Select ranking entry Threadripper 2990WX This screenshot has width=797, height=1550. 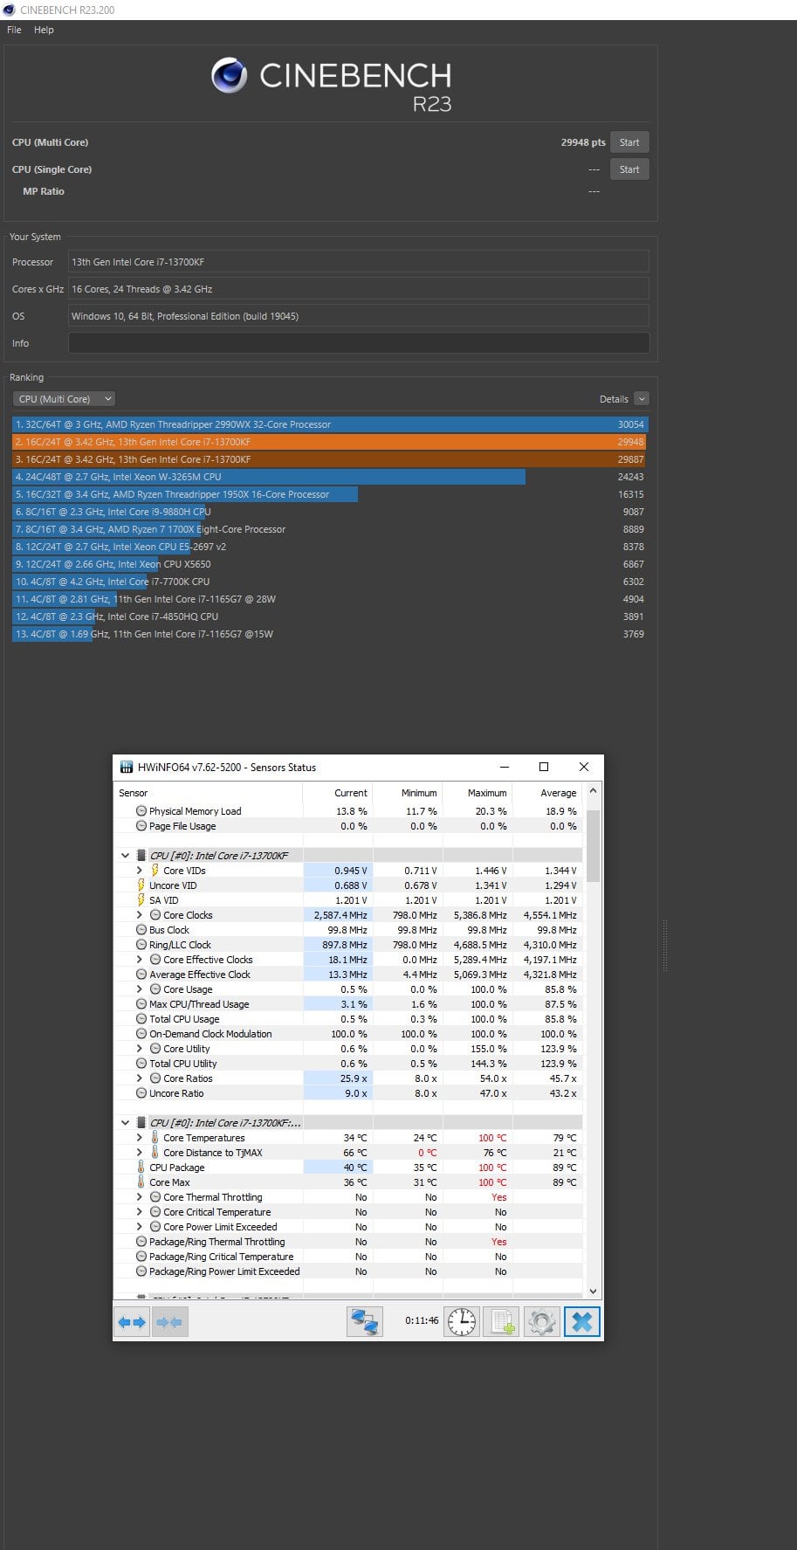(330, 424)
